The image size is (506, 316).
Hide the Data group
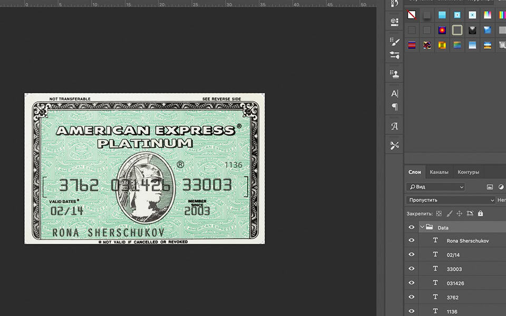coord(412,228)
